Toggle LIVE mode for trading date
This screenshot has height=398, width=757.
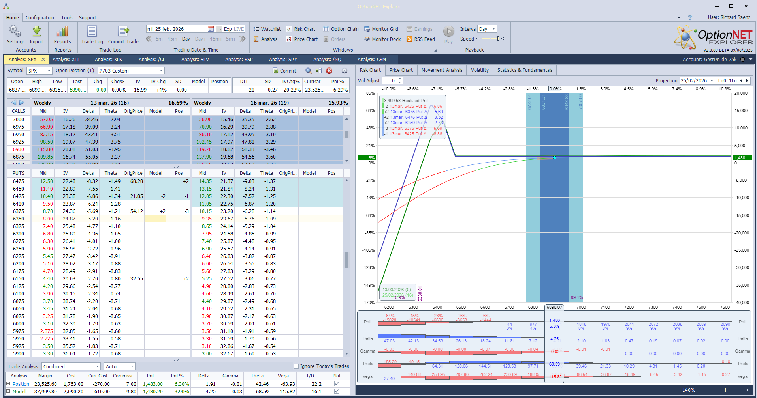[239, 29]
